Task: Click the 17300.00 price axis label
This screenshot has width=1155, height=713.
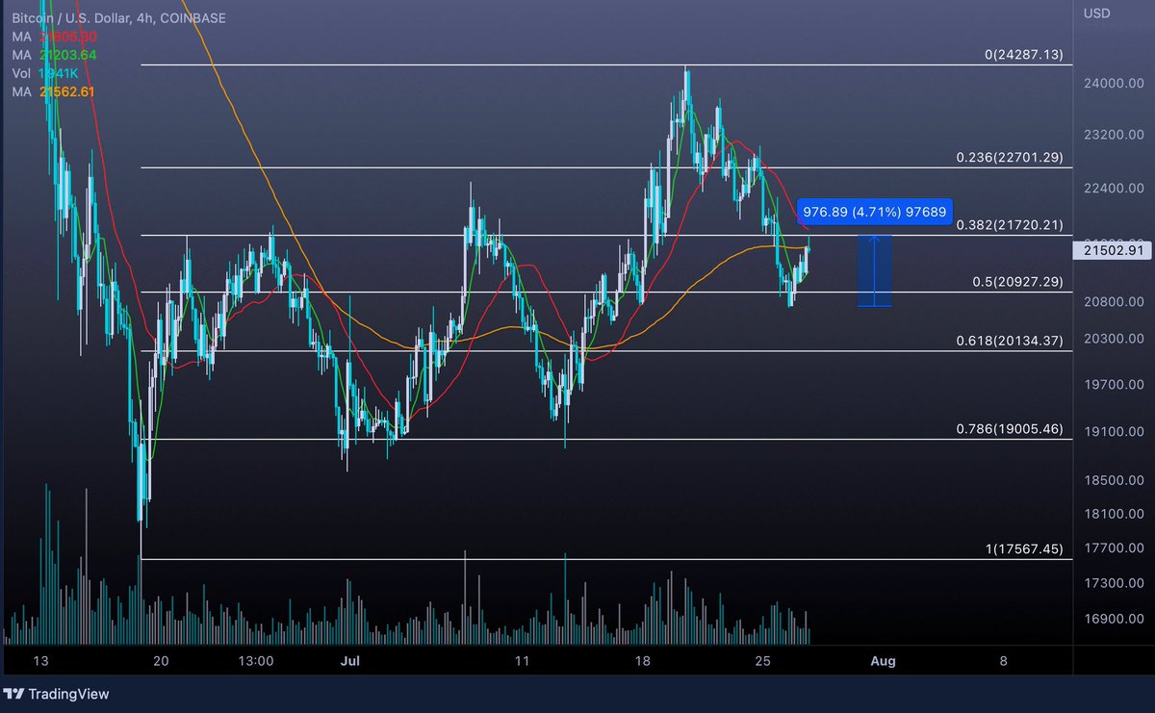Action: point(1113,583)
